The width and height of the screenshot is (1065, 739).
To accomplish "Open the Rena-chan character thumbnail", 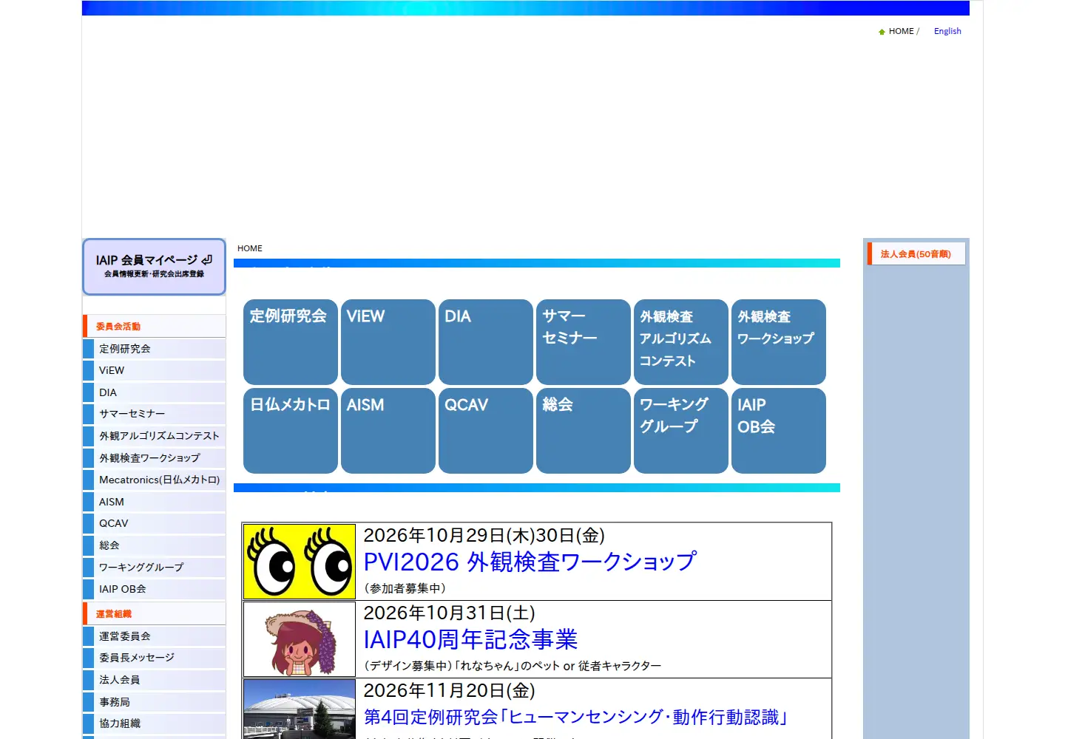I will [x=300, y=639].
